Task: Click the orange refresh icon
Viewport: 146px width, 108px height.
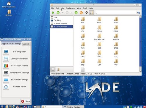Action: click(x=81, y=13)
